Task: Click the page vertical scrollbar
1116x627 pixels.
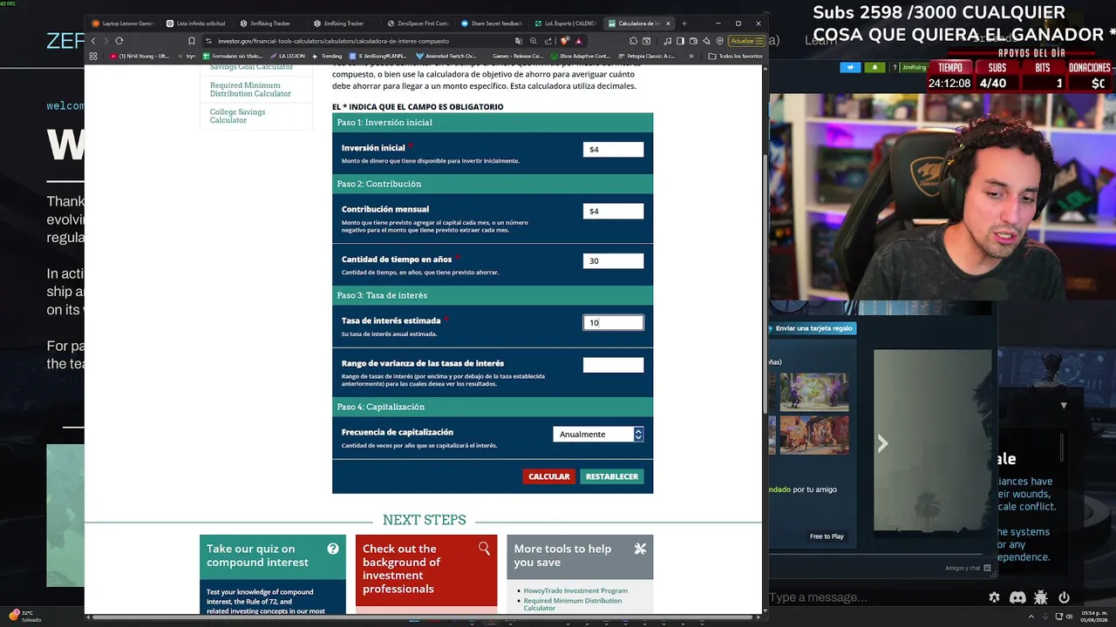Action: (x=765, y=285)
